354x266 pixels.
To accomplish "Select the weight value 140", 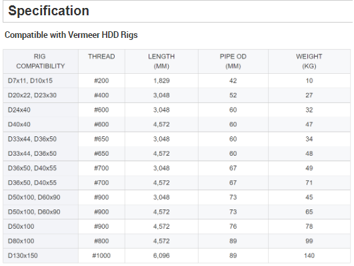I will click(x=309, y=255).
